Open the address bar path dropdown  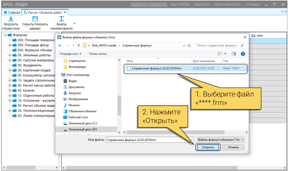pyautogui.click(x=184, y=46)
